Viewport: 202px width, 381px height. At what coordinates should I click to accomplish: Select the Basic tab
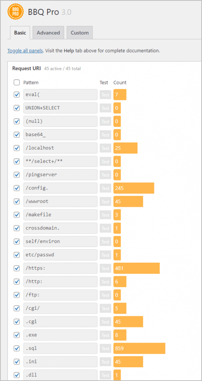(x=20, y=33)
